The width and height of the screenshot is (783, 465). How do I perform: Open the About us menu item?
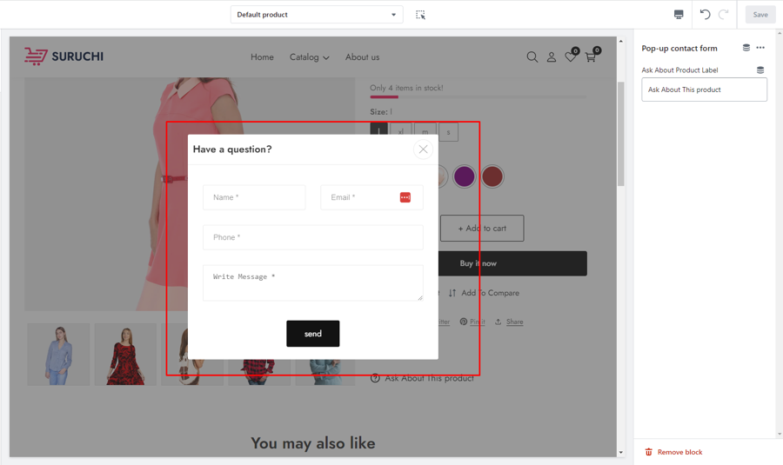point(362,57)
